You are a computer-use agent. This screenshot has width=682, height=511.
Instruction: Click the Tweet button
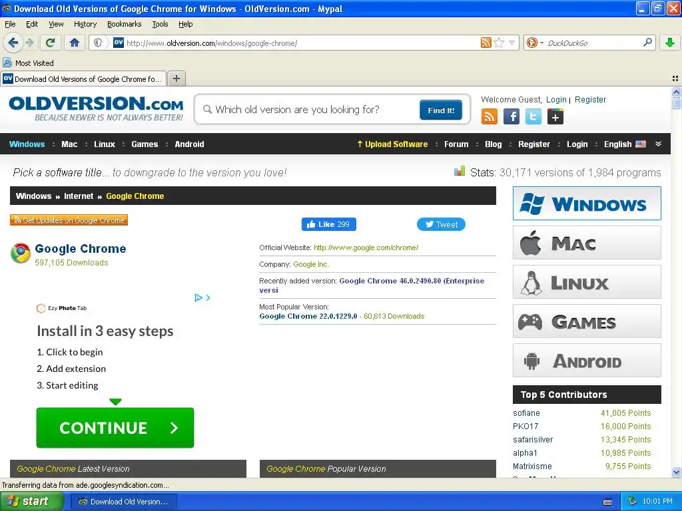click(x=441, y=224)
